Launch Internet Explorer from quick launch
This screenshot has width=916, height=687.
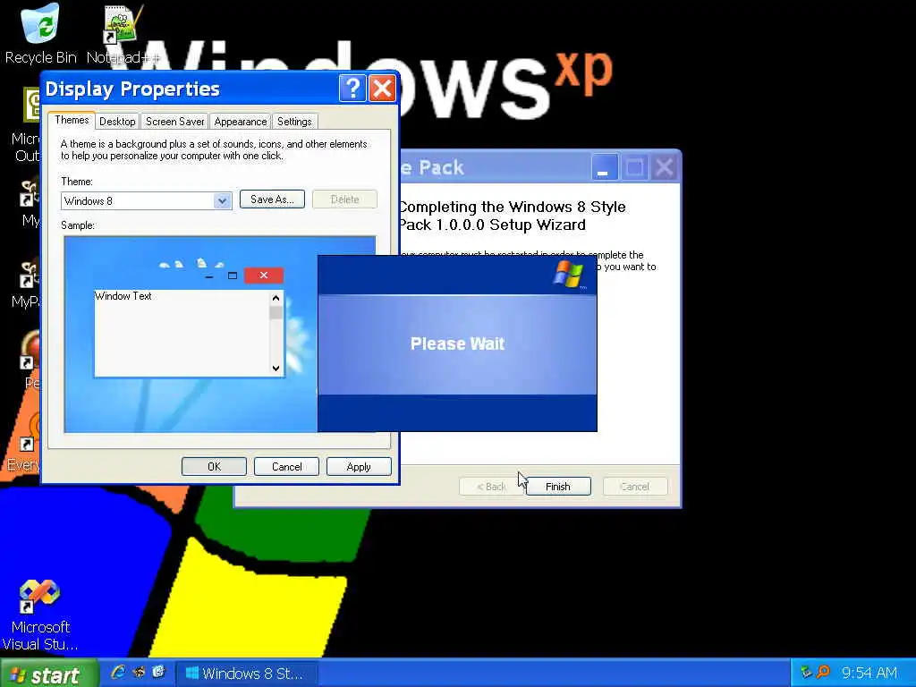pos(118,673)
